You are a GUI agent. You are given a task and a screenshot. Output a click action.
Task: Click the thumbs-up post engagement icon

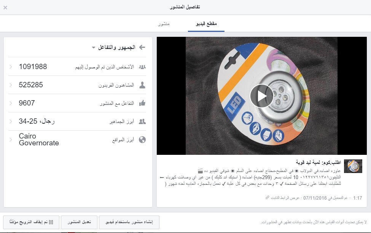(x=142, y=103)
